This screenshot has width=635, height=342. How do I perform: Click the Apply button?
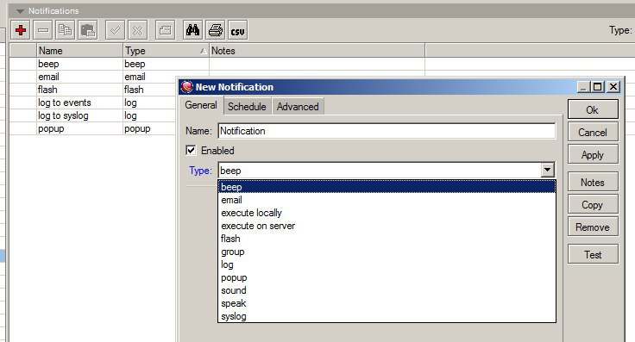tap(593, 155)
